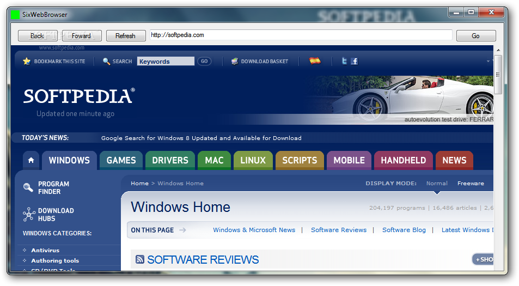Click Home in the breadcrumb
519x286 pixels.
pos(139,184)
